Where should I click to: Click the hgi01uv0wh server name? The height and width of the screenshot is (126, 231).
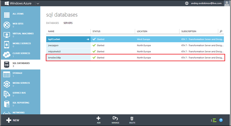[54, 39]
